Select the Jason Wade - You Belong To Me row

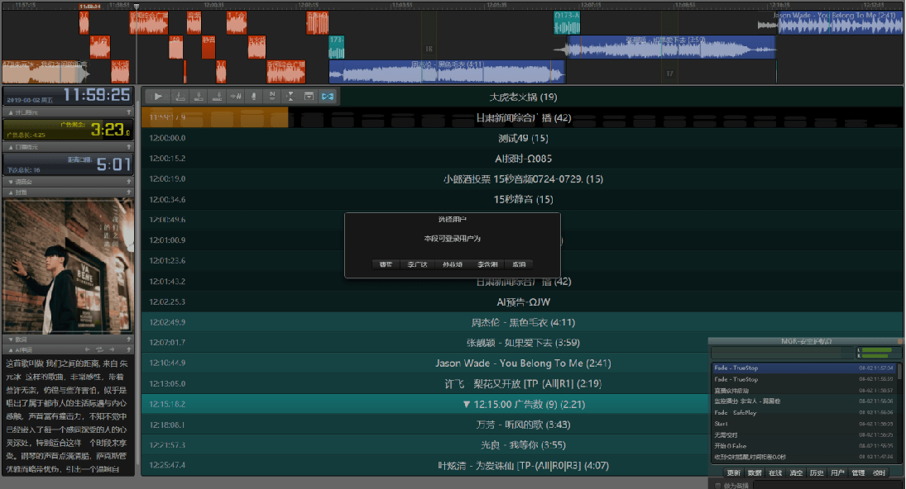522,363
